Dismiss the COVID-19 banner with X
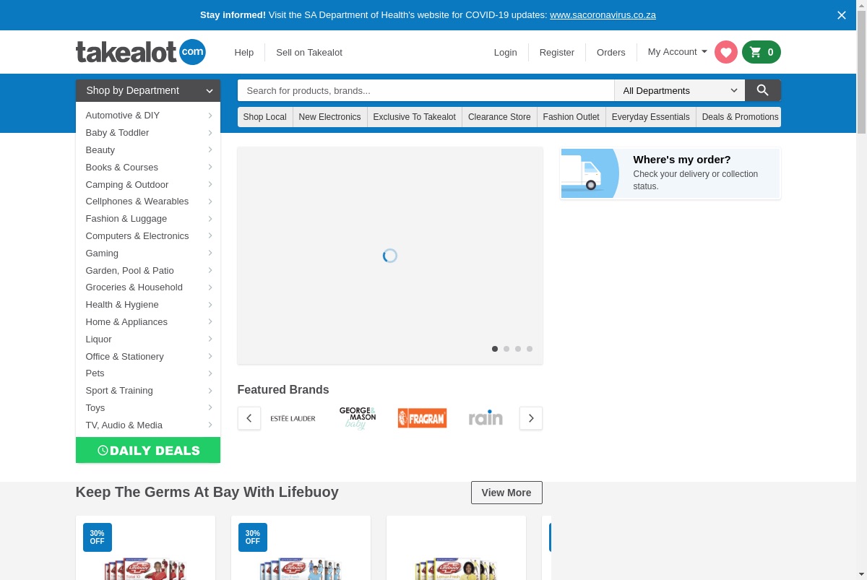The width and height of the screenshot is (867, 580). (x=842, y=15)
